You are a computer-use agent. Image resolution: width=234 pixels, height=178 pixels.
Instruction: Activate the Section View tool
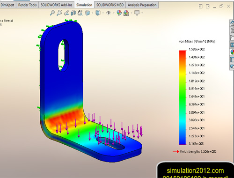click(x=73, y=13)
